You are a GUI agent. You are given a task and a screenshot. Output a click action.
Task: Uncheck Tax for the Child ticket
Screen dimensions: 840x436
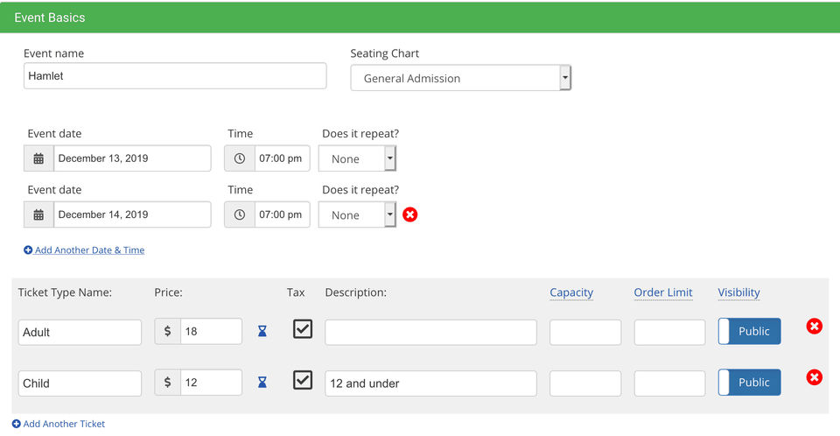(x=303, y=380)
